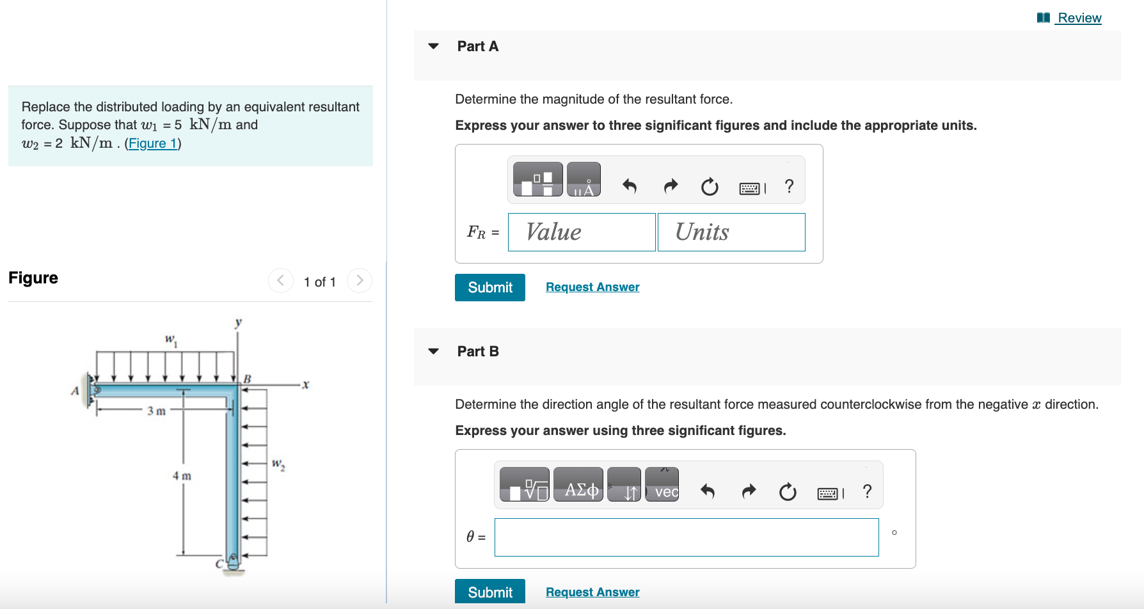The width and height of the screenshot is (1144, 609).
Task: Open the Figure 1 link
Action: click(x=152, y=143)
